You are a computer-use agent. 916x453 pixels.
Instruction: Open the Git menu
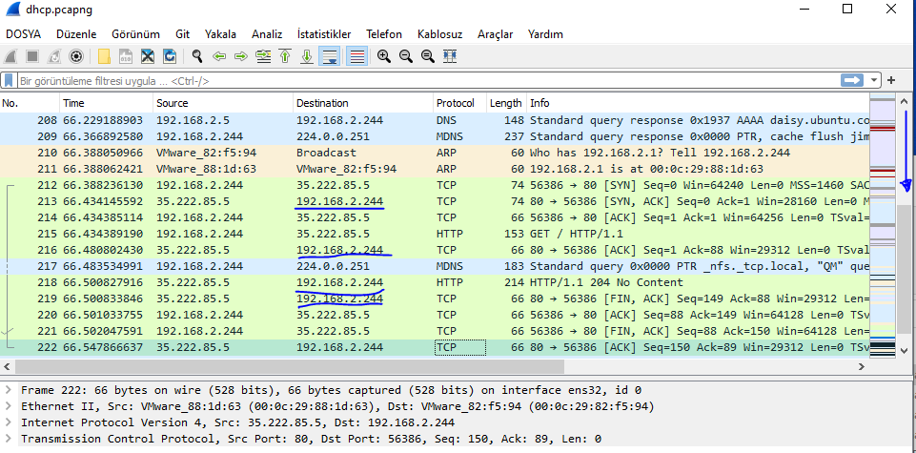(182, 34)
